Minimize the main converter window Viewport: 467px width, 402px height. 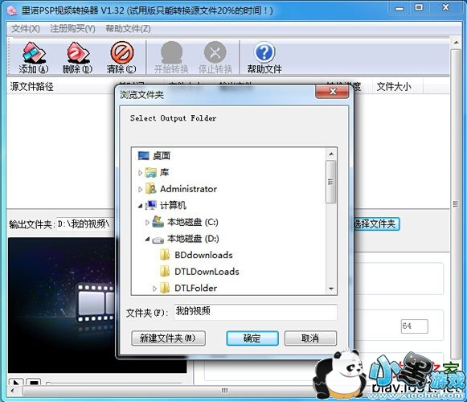point(399,8)
